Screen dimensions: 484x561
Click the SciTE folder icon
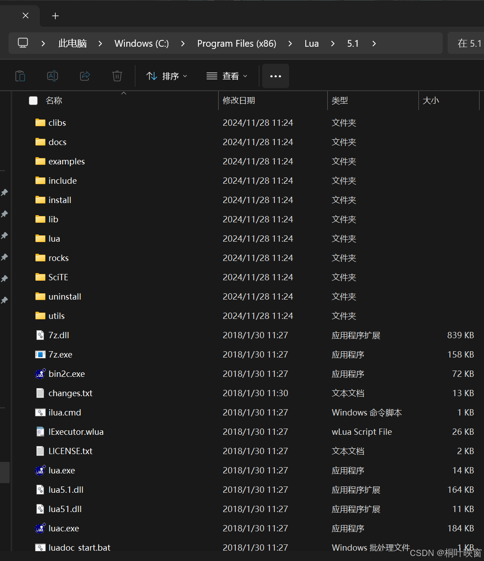pyautogui.click(x=40, y=277)
